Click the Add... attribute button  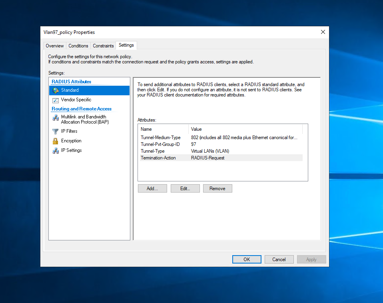click(152, 189)
